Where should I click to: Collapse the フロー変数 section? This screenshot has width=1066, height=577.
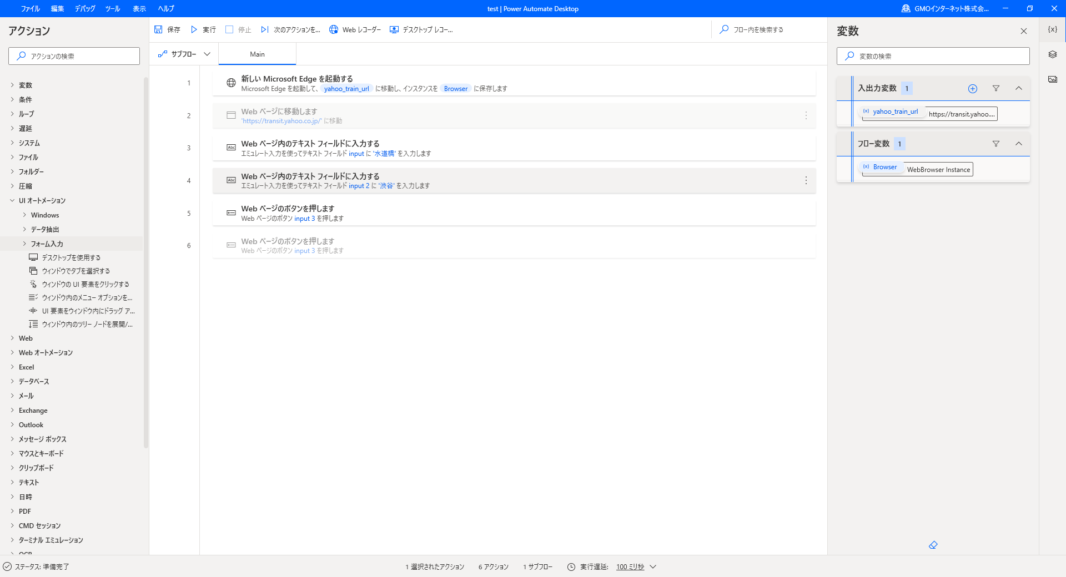(1019, 144)
